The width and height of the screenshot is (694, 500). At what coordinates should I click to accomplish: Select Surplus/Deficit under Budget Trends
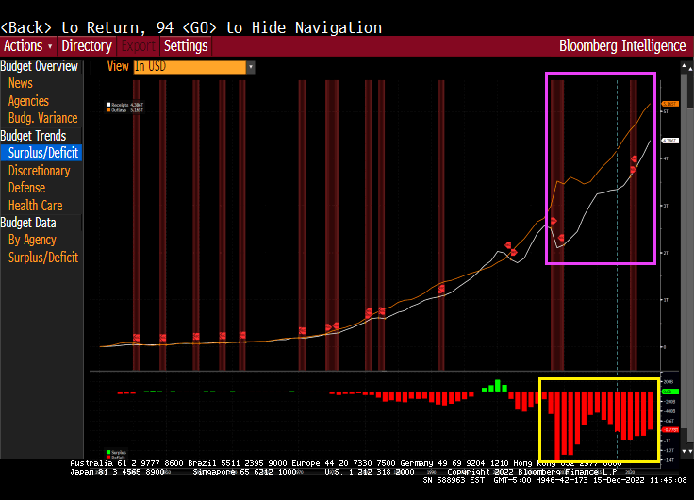coord(43,153)
